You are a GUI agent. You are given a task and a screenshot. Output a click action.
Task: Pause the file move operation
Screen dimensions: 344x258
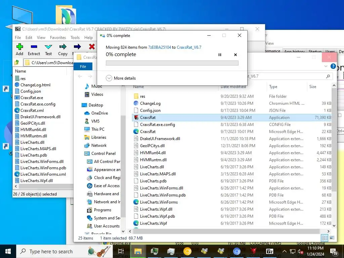click(220, 55)
